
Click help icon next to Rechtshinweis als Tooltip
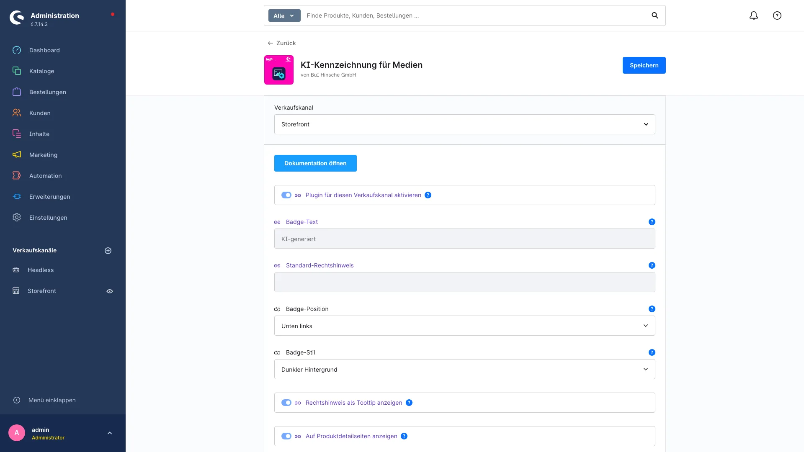(409, 403)
